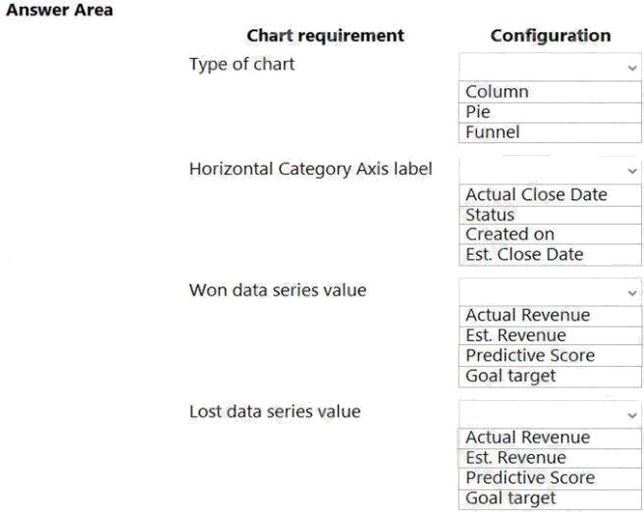Expand the Horizontal Category Axis label dropdown
Image resolution: width=644 pixels, height=512 pixels.
[550, 170]
